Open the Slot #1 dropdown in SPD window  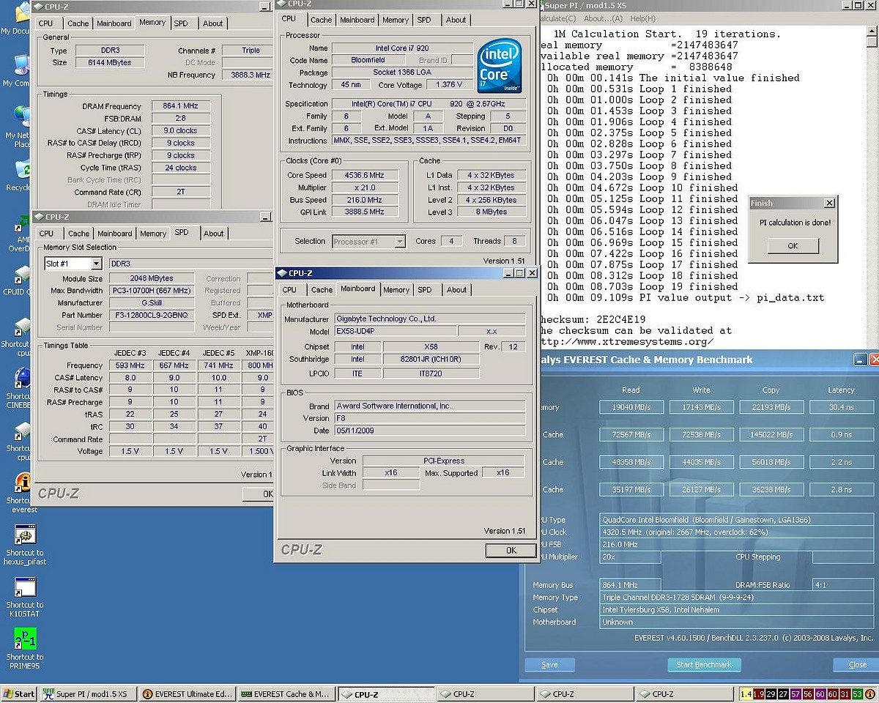point(96,264)
